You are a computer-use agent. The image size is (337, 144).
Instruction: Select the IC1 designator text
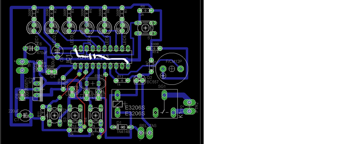pos(68,58)
